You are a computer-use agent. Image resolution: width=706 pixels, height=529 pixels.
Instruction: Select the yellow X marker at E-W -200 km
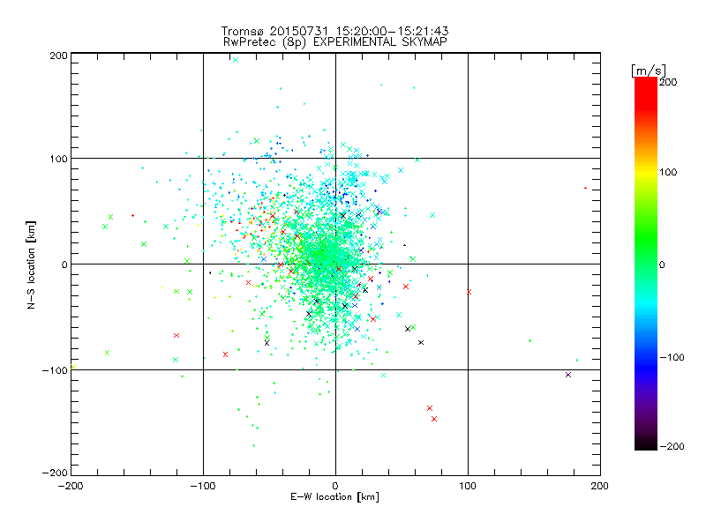tap(73, 367)
